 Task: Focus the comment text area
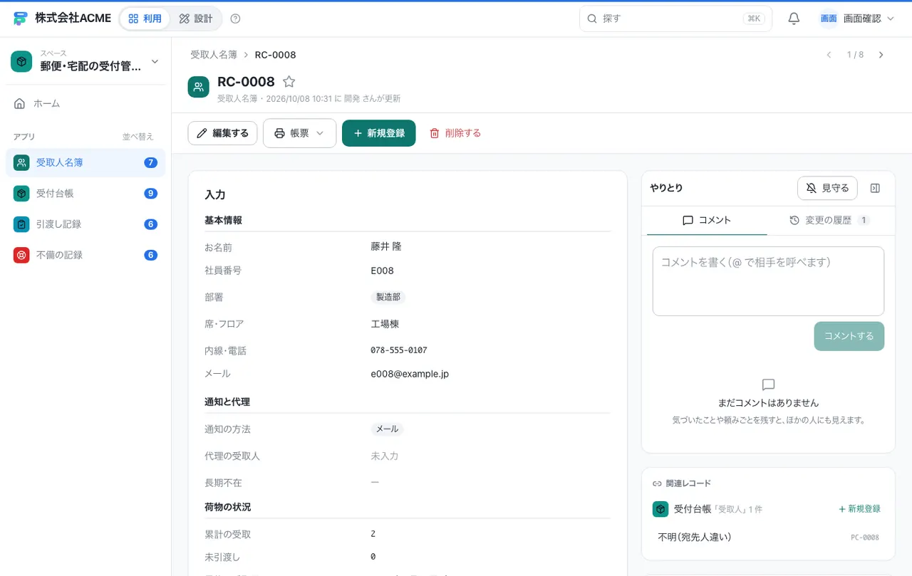pyautogui.click(x=768, y=281)
